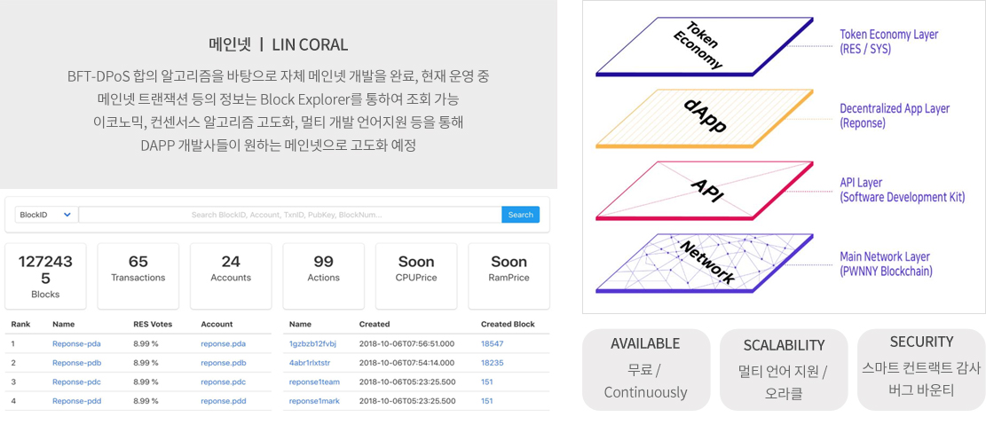Click the purple Network layer diagram
This screenshot has height=425, width=986.
[705, 263]
